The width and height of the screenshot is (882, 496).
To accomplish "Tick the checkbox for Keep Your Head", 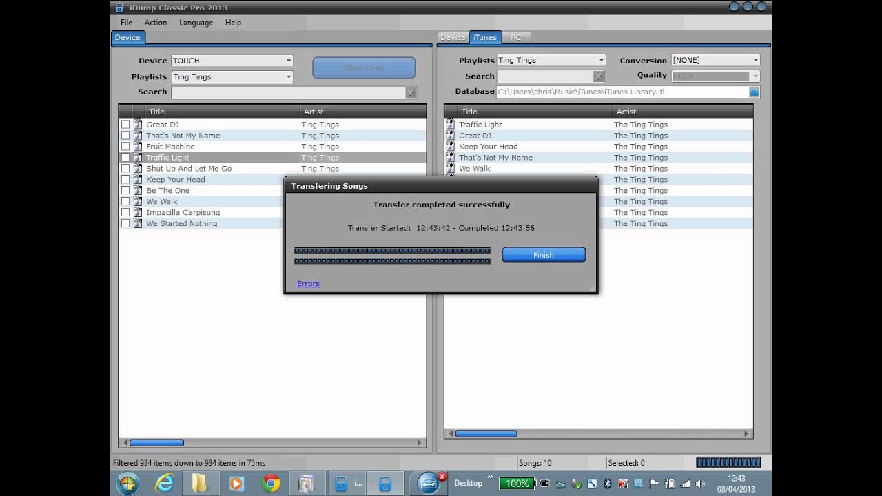I will tap(125, 180).
